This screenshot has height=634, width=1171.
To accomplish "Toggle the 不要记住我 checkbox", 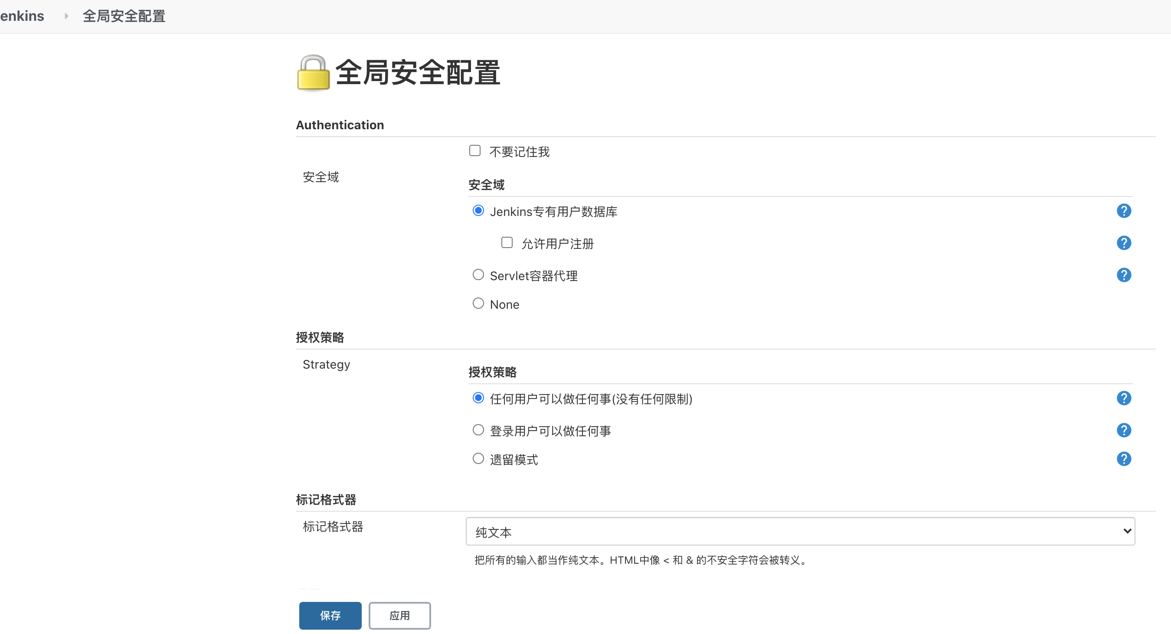I will coord(474,151).
